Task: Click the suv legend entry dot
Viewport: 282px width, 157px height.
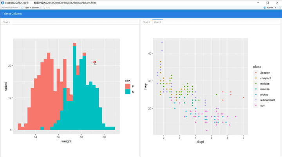Action: click(256, 105)
